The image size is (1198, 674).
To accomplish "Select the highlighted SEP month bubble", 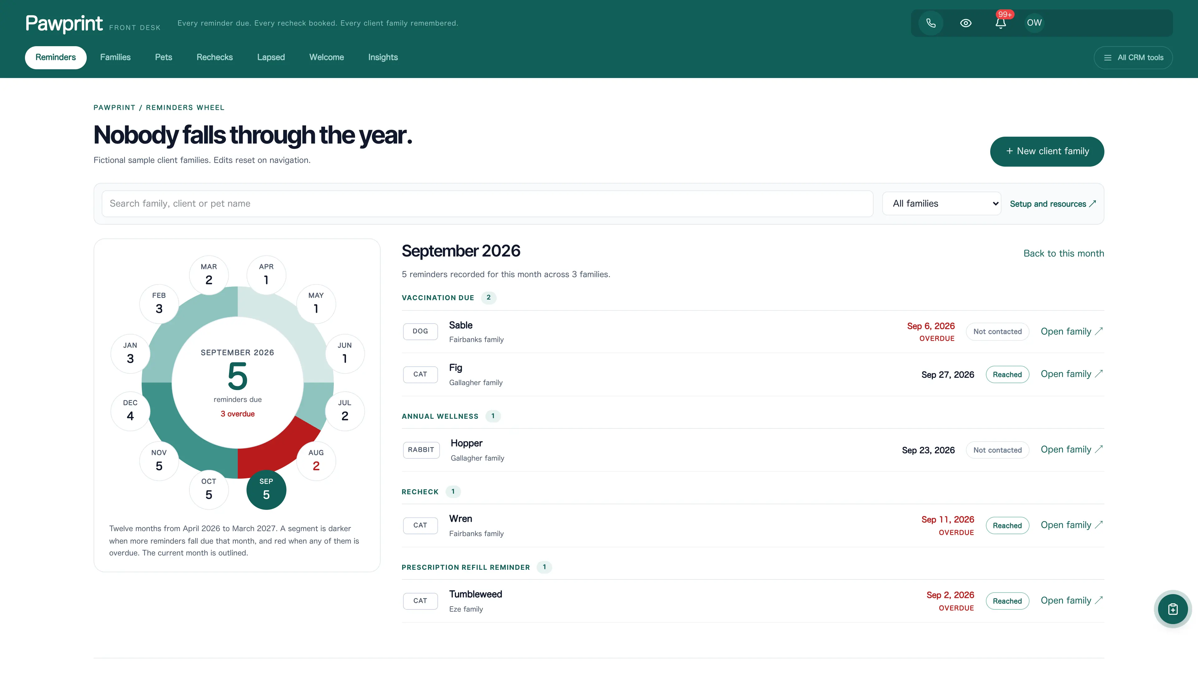I will [266, 489].
